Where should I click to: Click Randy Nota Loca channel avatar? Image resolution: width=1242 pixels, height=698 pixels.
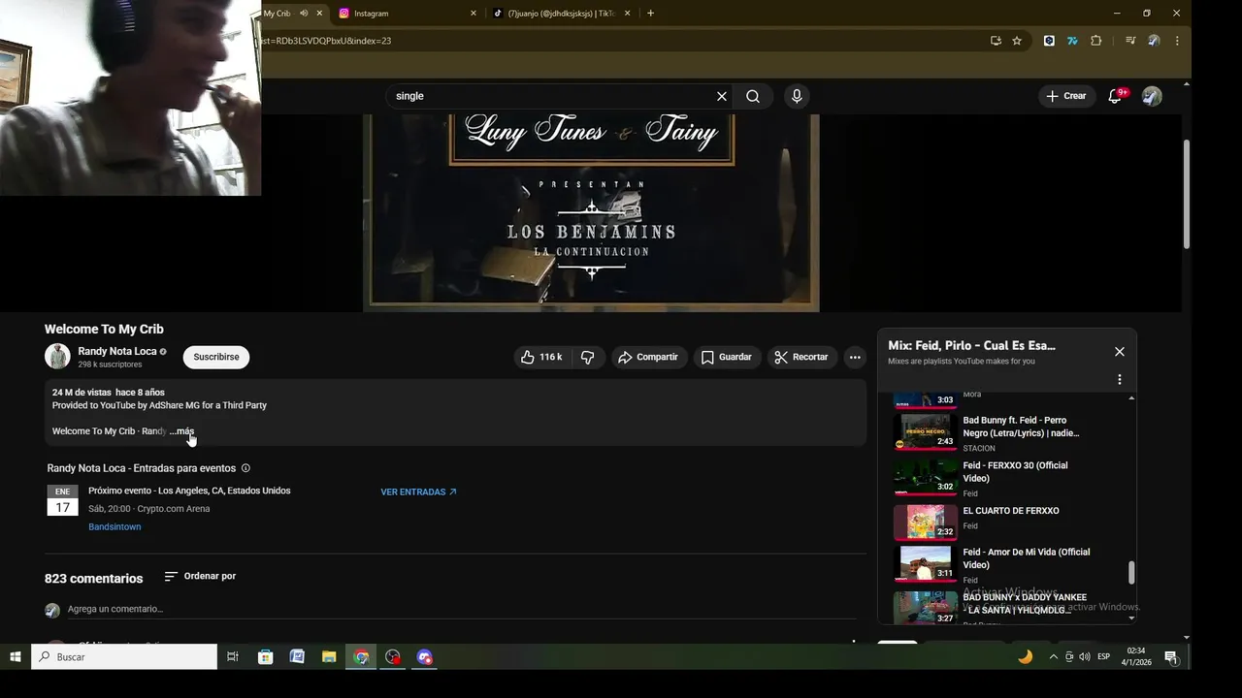tap(57, 357)
